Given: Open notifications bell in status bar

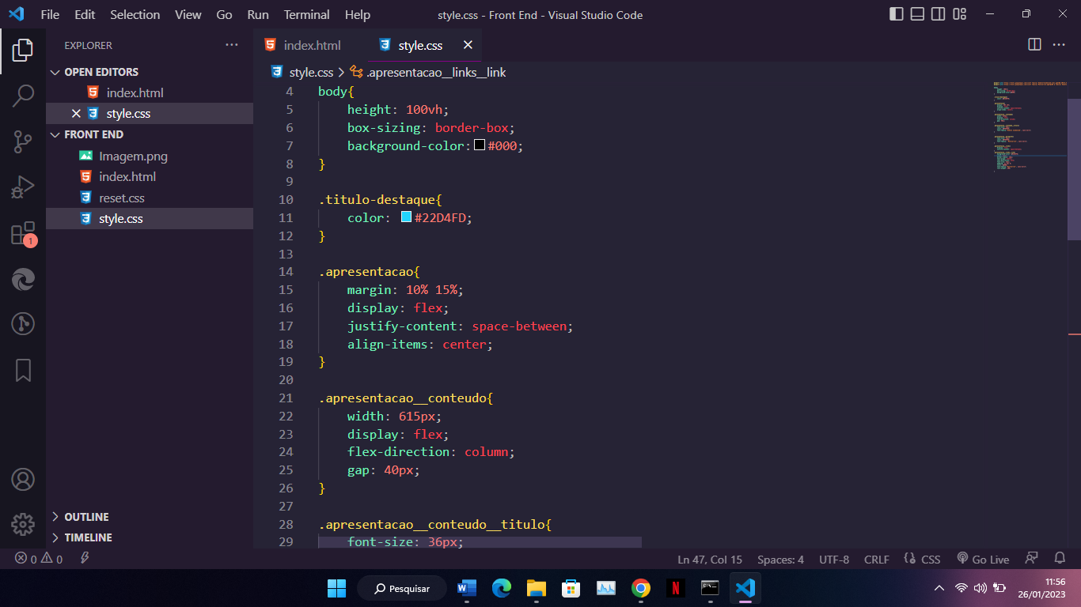Looking at the screenshot, I should pyautogui.click(x=1060, y=559).
